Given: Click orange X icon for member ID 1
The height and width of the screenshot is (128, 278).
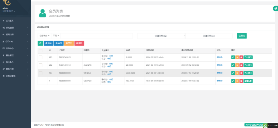Looking at the screenshot, I should click(237, 81).
